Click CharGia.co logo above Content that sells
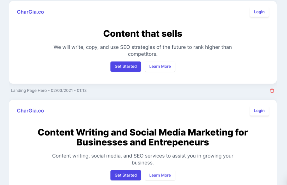 click(30, 12)
